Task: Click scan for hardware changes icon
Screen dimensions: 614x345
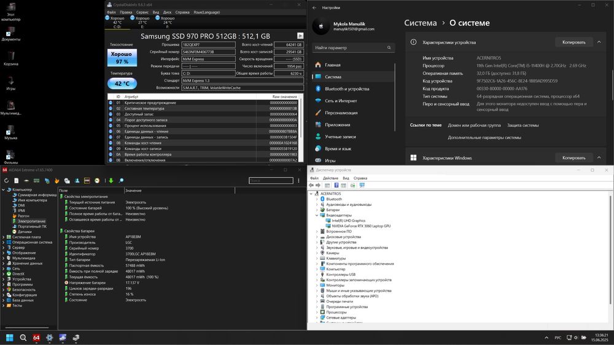Action: [353, 185]
